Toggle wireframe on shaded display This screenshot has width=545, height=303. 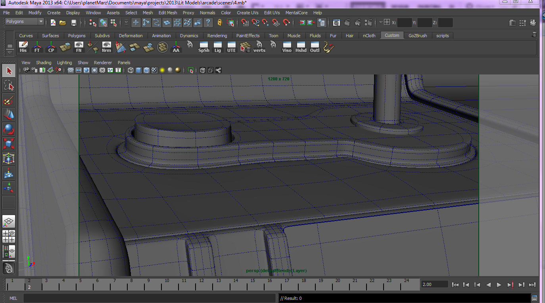146,71
